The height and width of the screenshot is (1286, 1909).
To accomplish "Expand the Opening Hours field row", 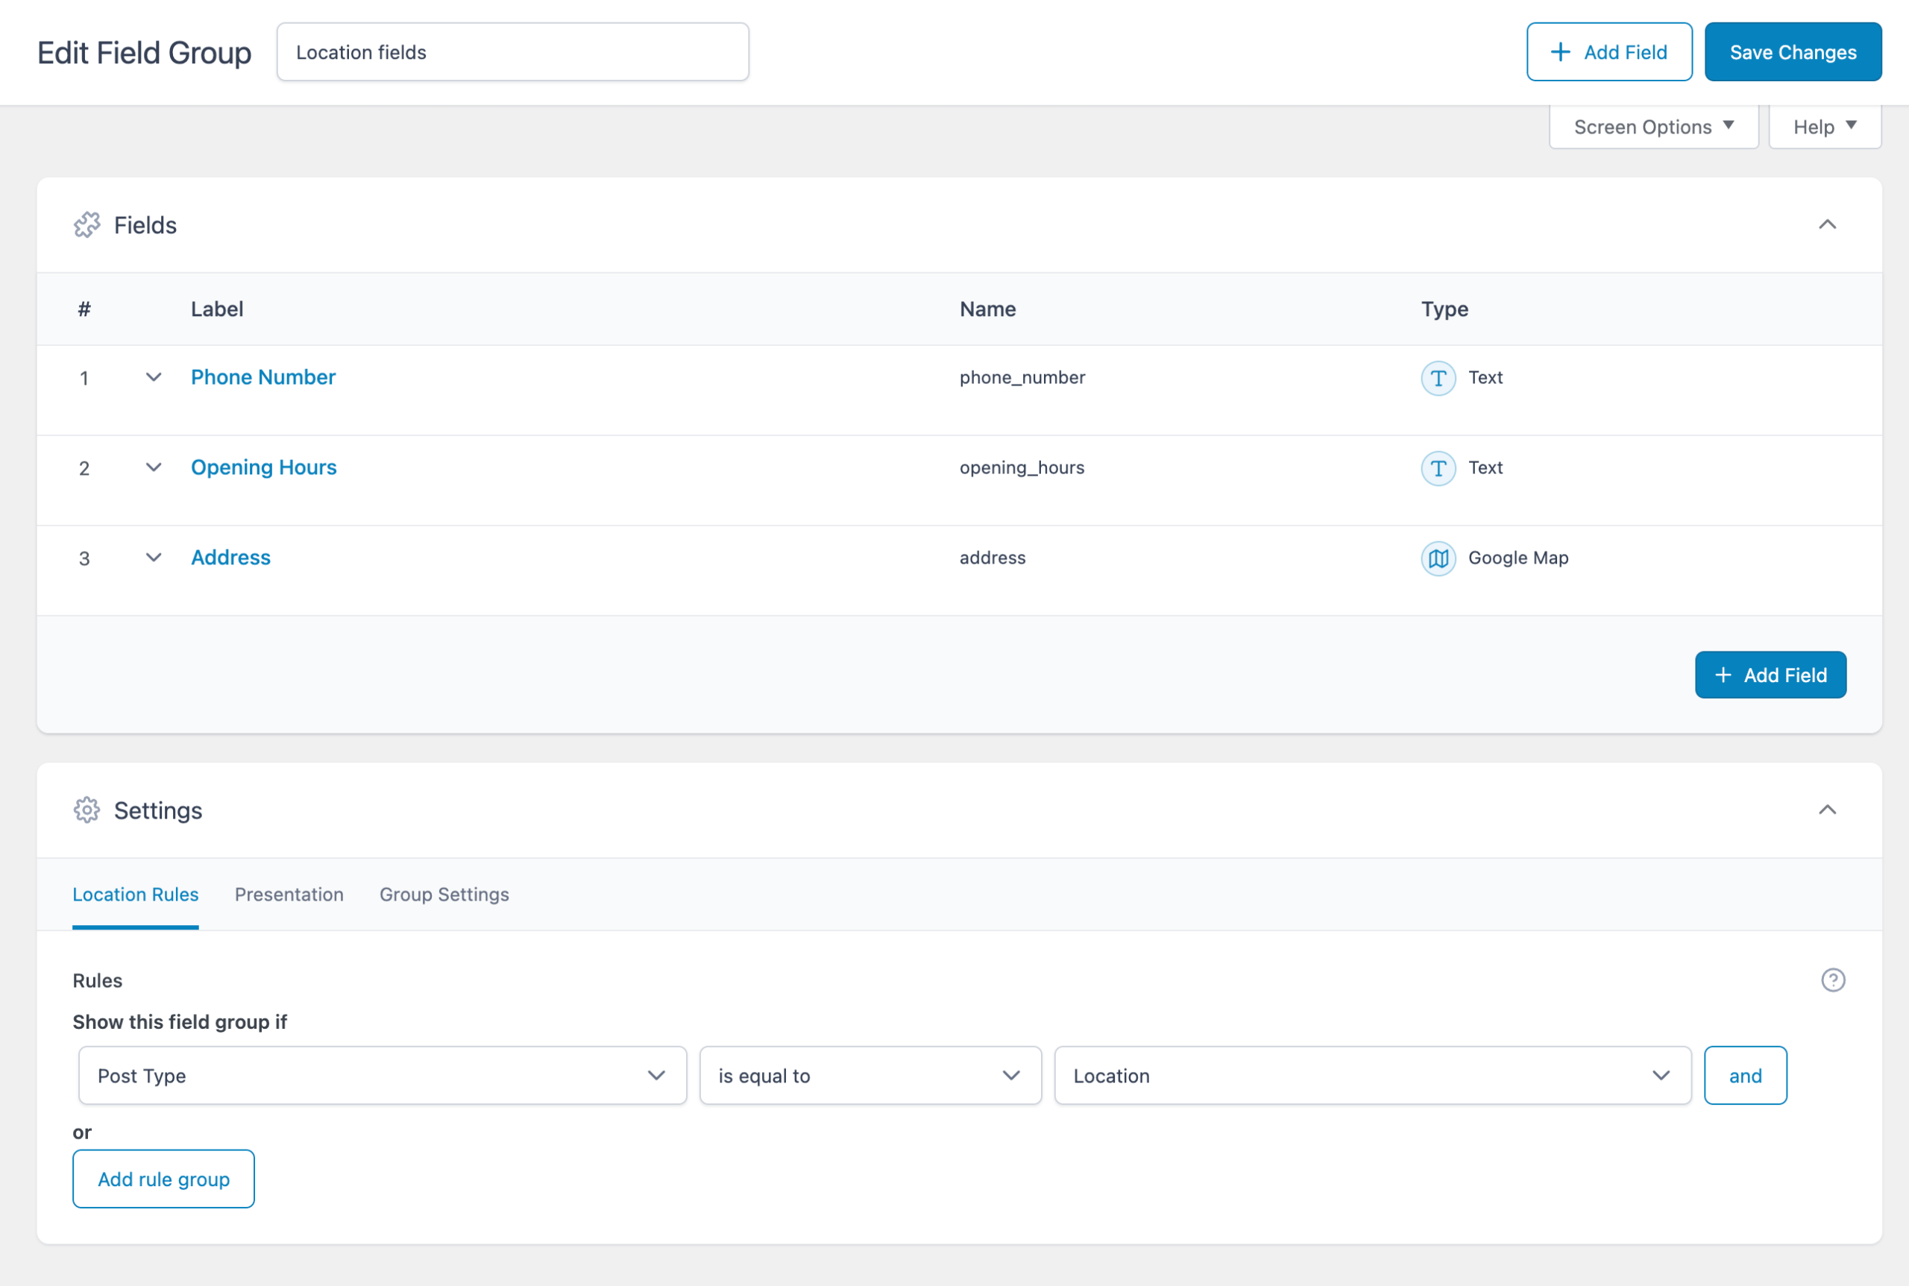I will (154, 467).
